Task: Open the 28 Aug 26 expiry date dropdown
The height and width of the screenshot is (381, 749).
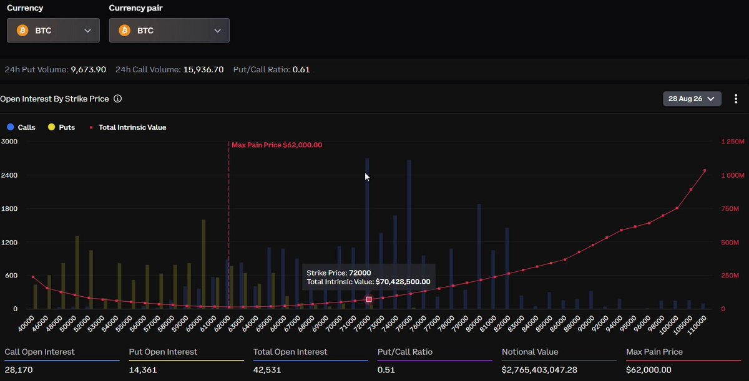Action: click(x=692, y=99)
